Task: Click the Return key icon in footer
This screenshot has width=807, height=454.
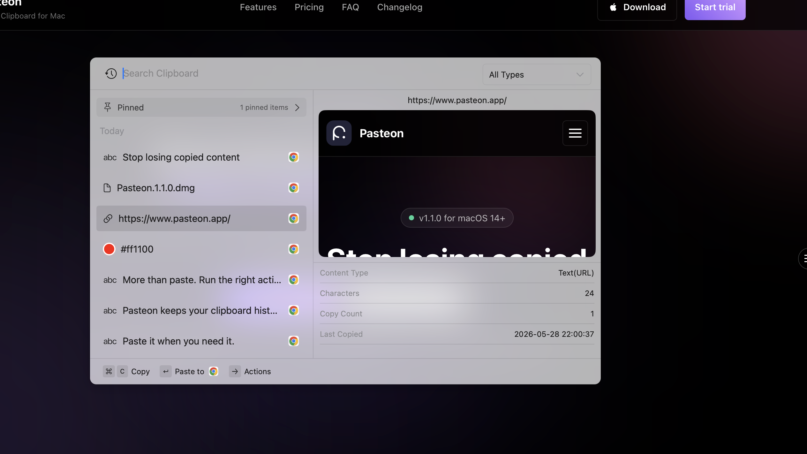Action: coord(165,371)
